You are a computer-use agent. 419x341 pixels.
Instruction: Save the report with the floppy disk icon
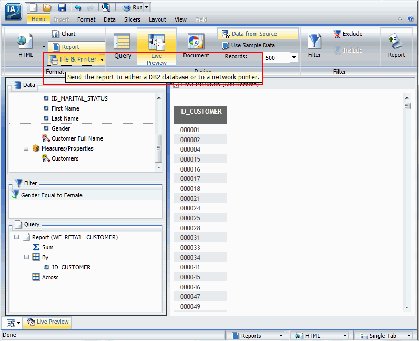62,7
